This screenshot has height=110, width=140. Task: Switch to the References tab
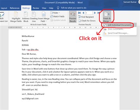14,8
